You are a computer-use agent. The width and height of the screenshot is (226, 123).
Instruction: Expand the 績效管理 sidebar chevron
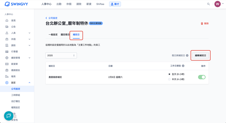click(x=29, y=58)
